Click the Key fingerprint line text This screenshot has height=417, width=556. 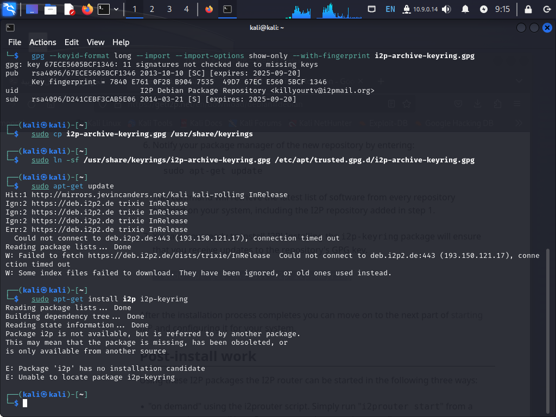pos(179,82)
